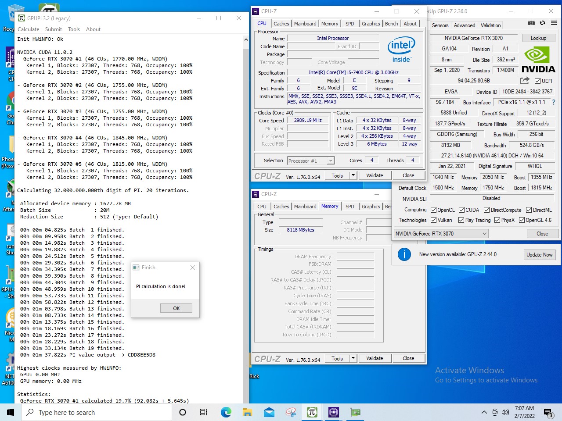Open the GPU-Z hamburger menu icon

554,23
